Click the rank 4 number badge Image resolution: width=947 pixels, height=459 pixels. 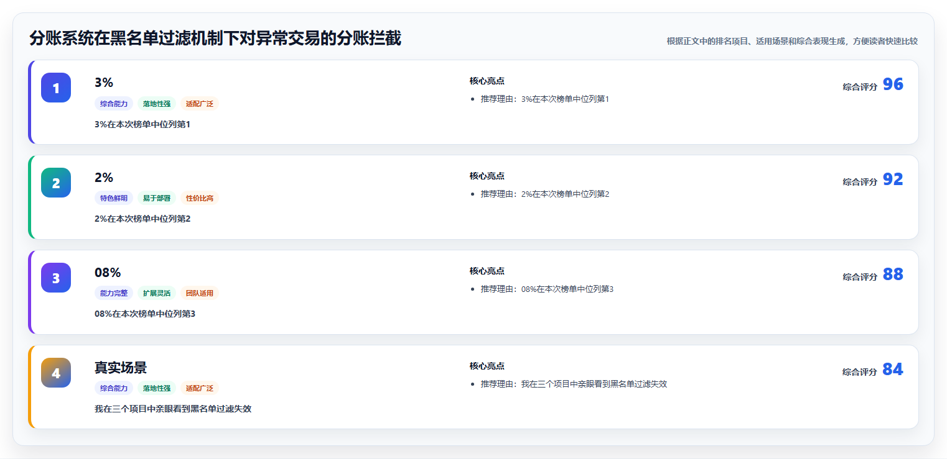[56, 373]
